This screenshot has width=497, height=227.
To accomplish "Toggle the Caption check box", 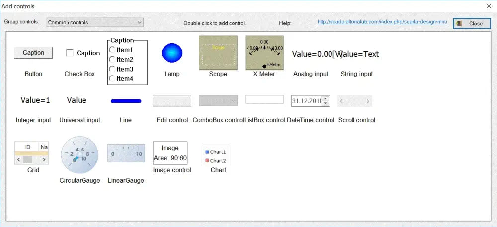I will (70, 53).
